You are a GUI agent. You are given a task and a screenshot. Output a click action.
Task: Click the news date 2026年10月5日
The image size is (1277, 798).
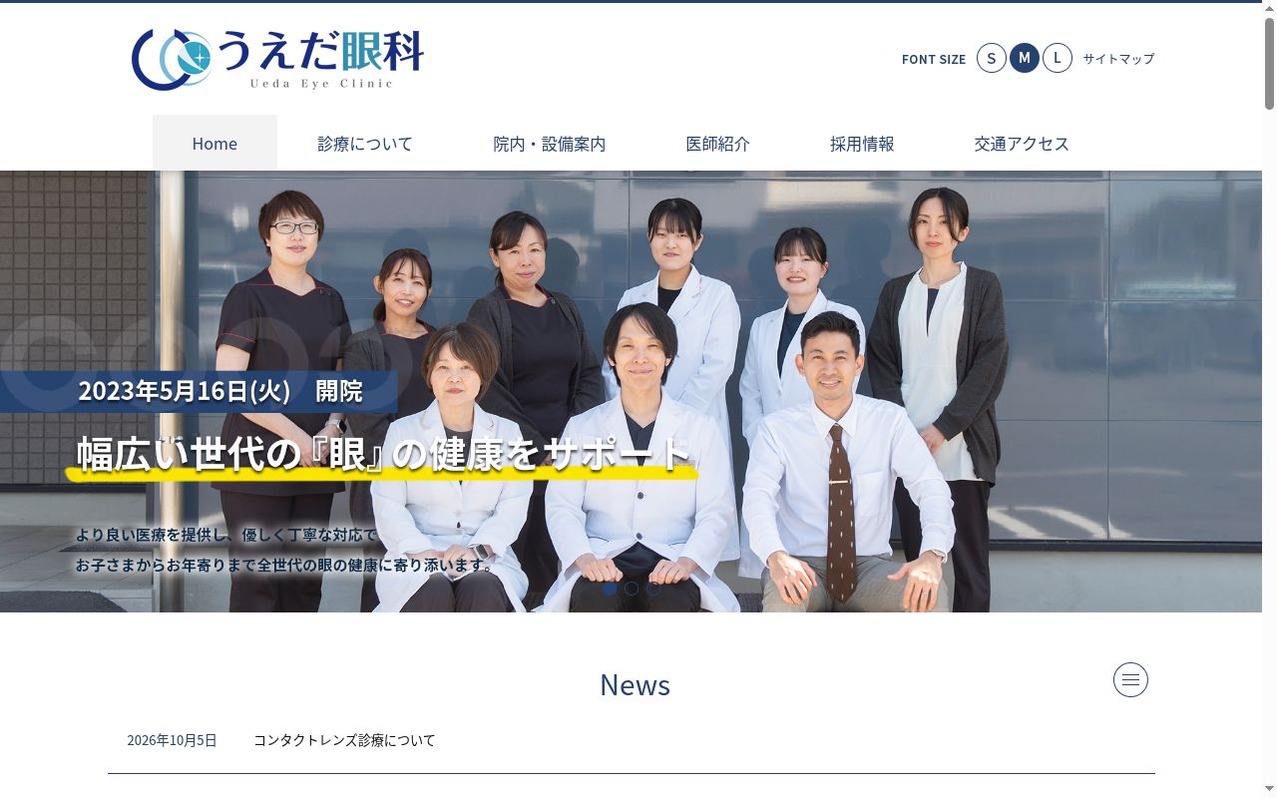point(172,740)
